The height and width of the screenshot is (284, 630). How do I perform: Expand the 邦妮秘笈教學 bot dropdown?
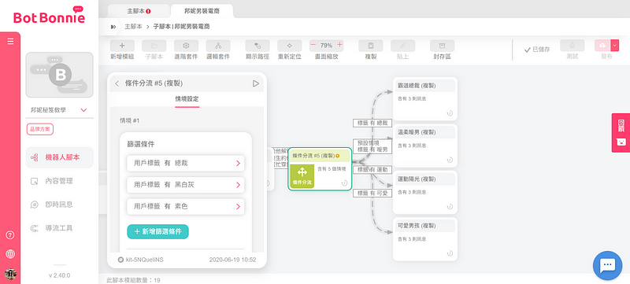(x=84, y=110)
